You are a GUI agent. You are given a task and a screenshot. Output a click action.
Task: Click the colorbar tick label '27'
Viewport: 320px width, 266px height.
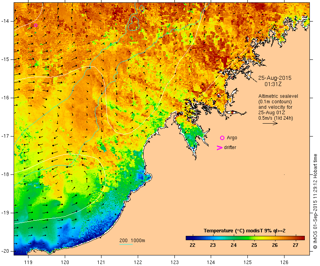pos(295,245)
